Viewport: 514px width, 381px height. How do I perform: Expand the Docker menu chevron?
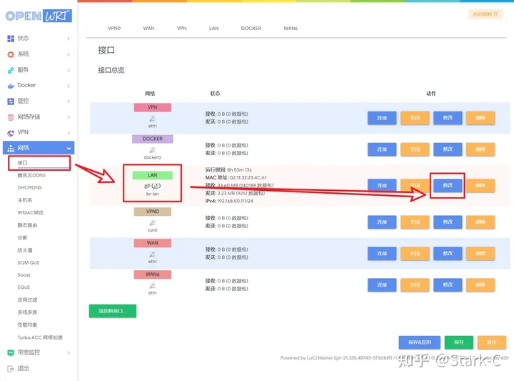[69, 86]
